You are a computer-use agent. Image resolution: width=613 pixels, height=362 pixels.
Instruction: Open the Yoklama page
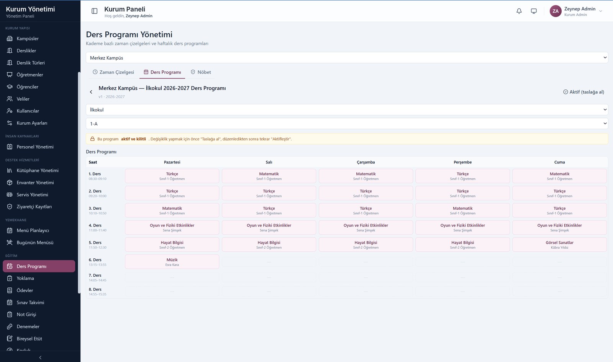[39, 278]
